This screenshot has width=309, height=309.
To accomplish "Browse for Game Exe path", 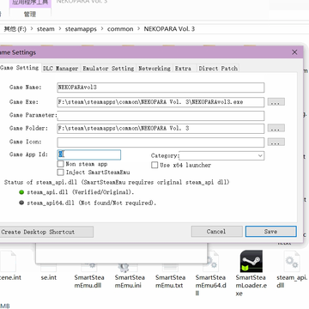I will pos(276,102).
